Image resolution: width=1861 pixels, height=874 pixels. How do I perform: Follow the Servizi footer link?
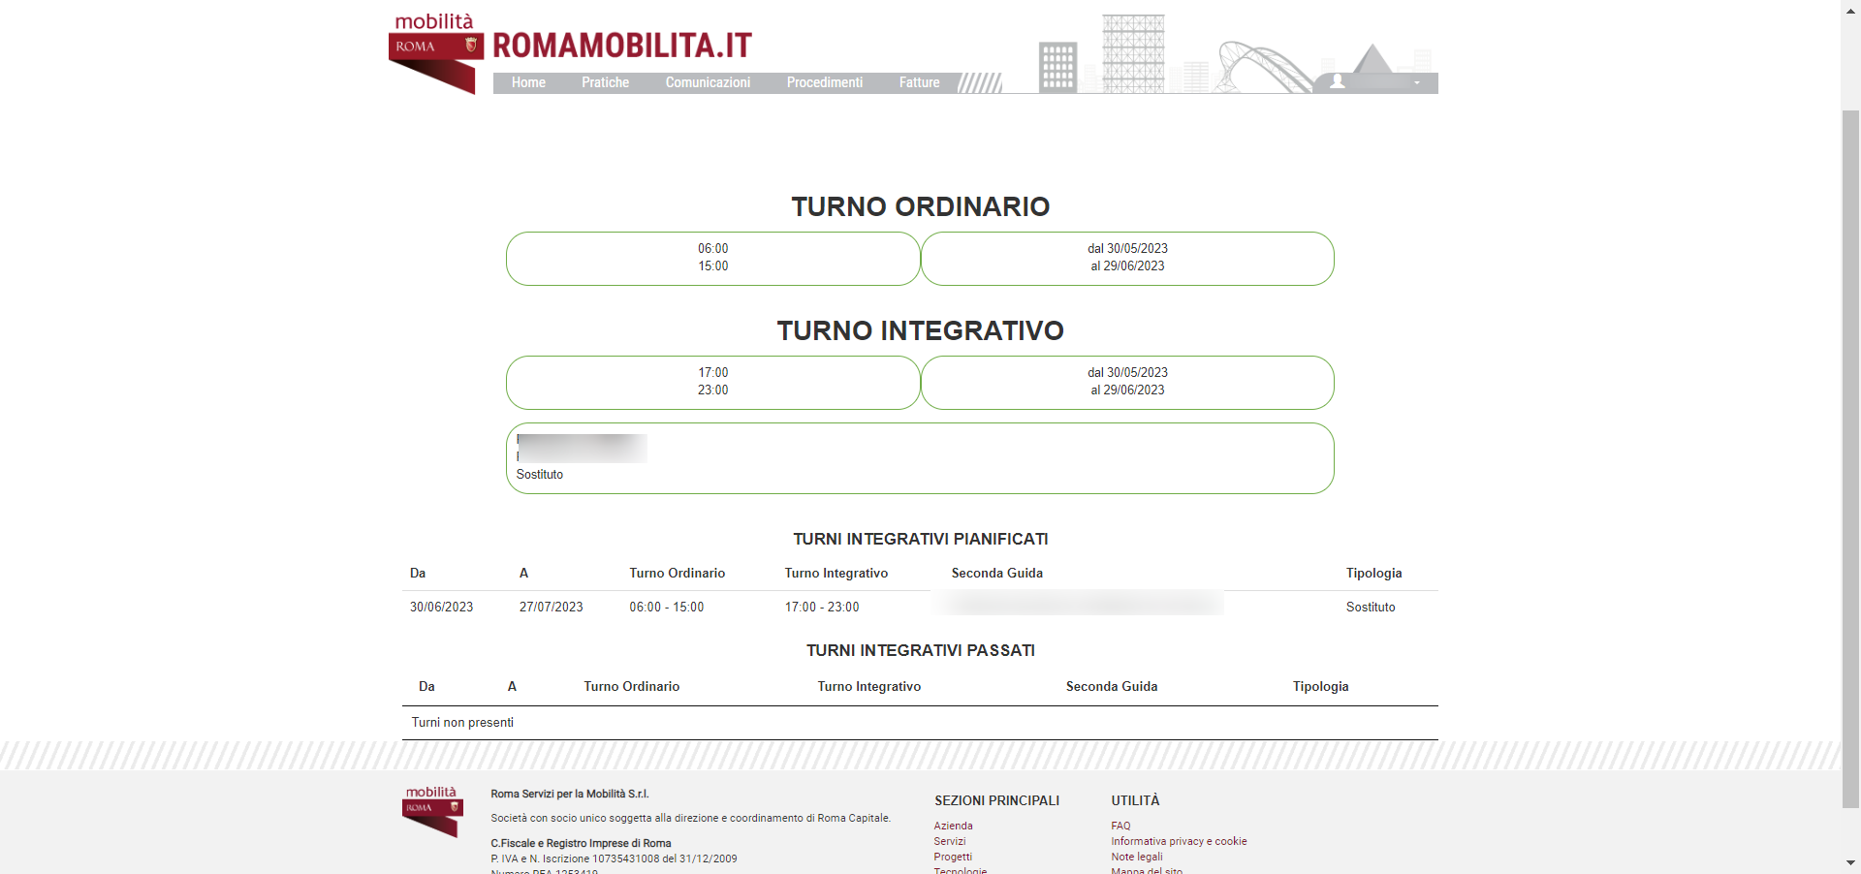[950, 842]
